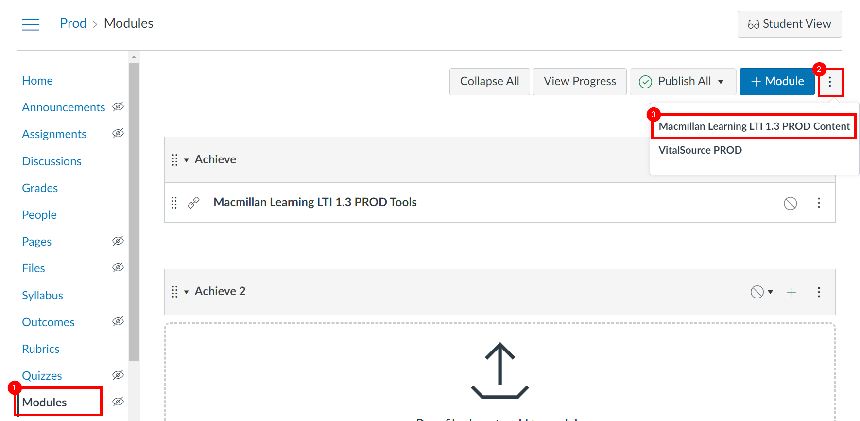Open the publish status dropdown on Achieve 2
Screen dimensions: 860x421
pos(762,292)
